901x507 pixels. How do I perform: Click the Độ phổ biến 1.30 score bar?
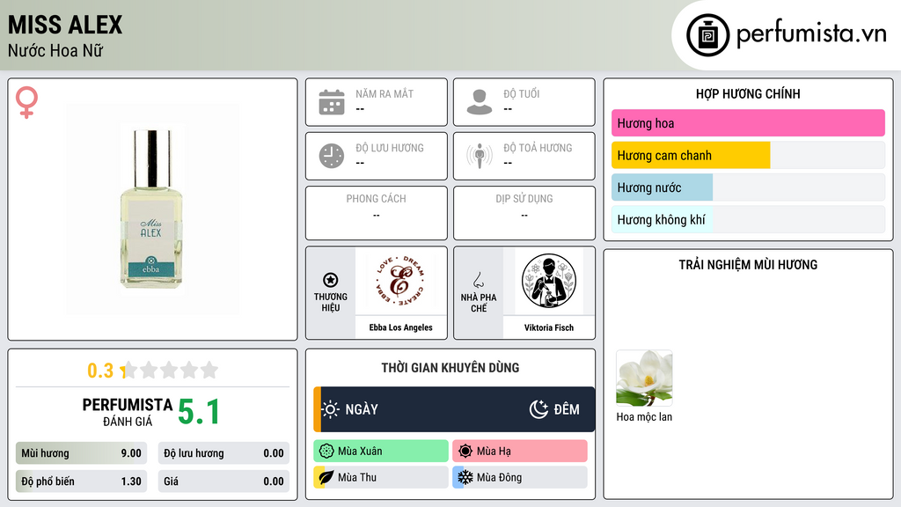pos(81,481)
